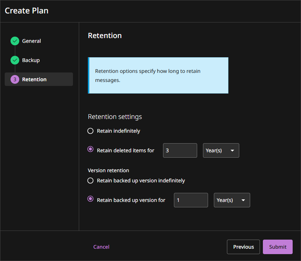Image resolution: width=301 pixels, height=261 pixels.
Task: Open Year(s) dropdown for deleted items
Action: click(x=221, y=150)
